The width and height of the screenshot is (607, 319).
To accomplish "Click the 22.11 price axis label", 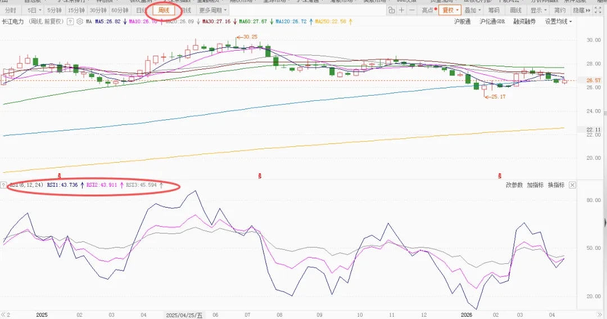I will 594,129.
